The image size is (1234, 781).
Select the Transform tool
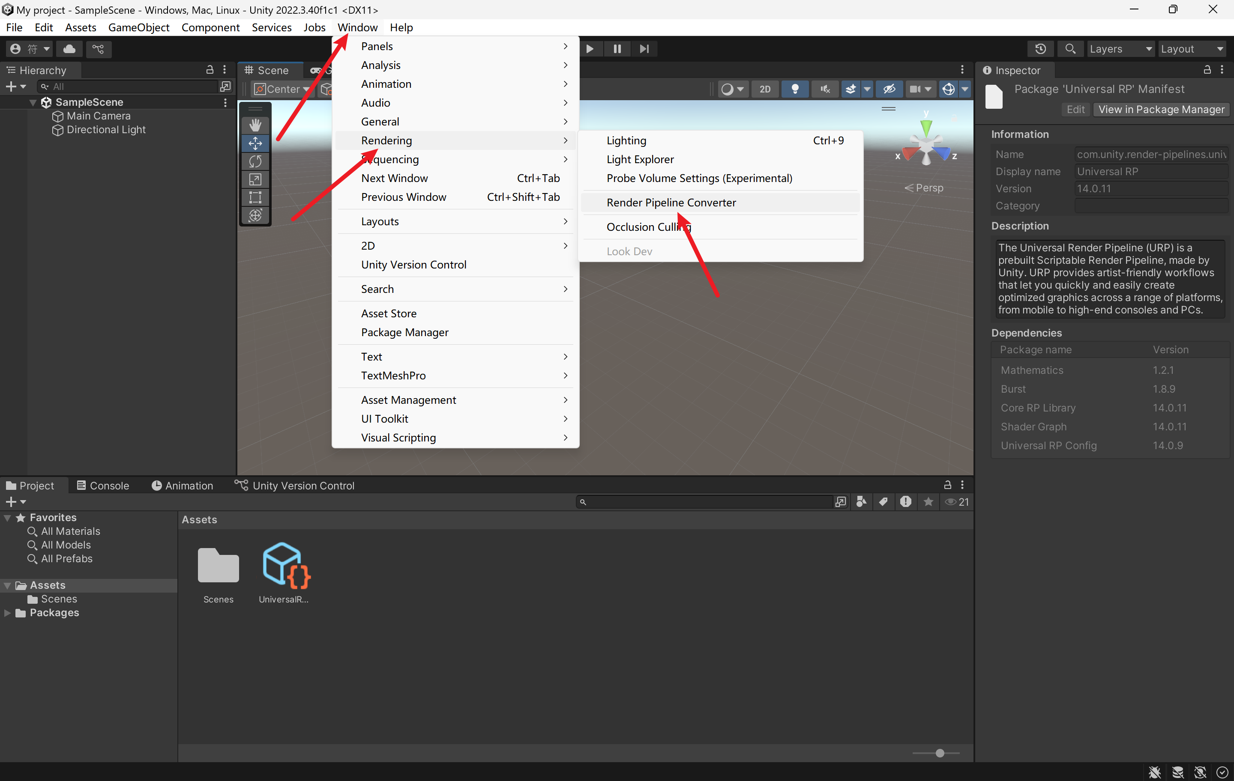click(255, 215)
